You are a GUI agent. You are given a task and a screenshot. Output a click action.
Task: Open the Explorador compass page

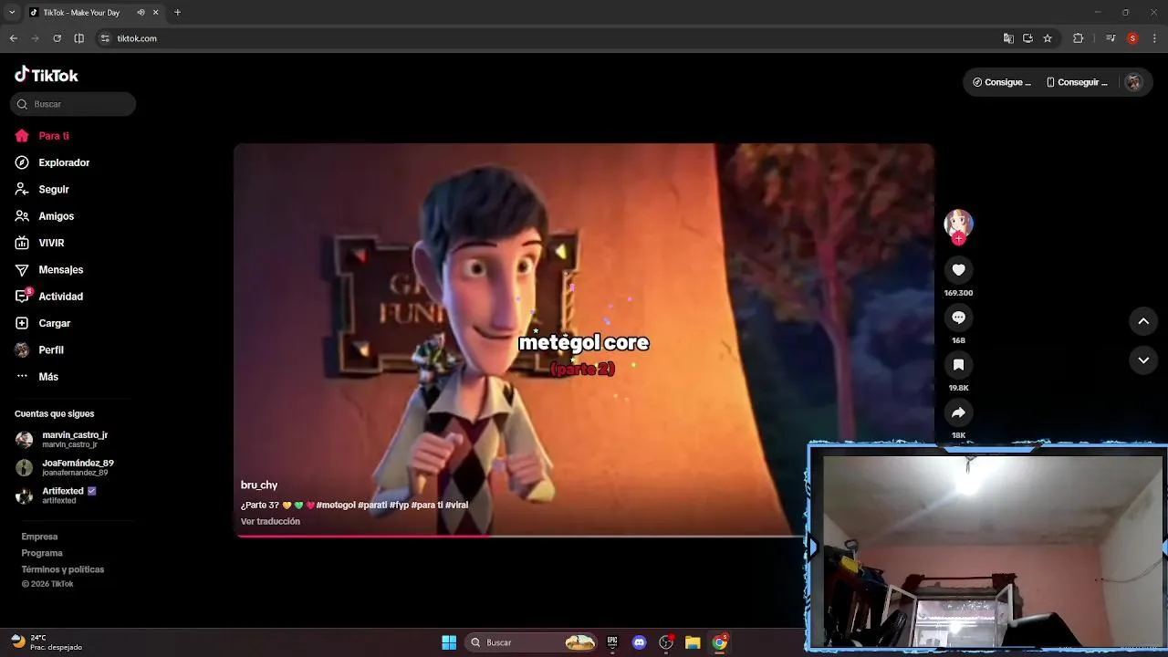point(52,162)
